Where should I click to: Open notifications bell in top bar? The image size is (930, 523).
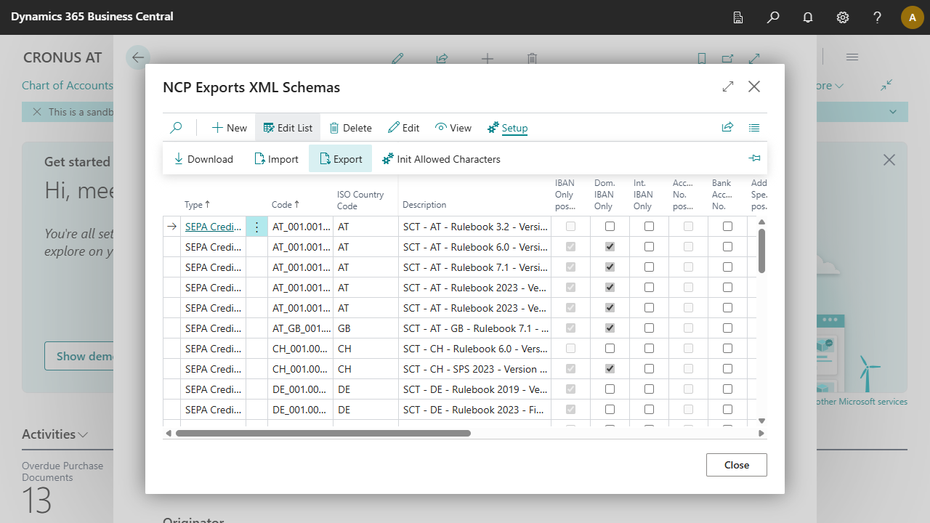point(808,17)
